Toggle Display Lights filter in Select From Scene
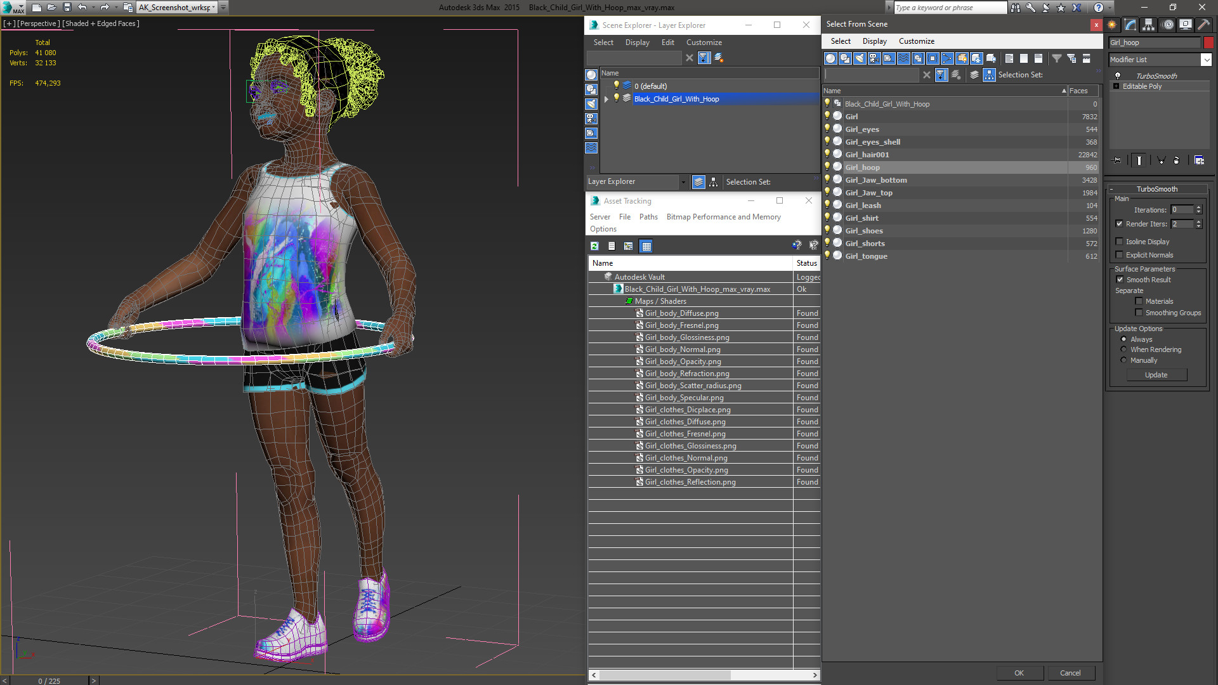1218x685 pixels. coord(860,58)
